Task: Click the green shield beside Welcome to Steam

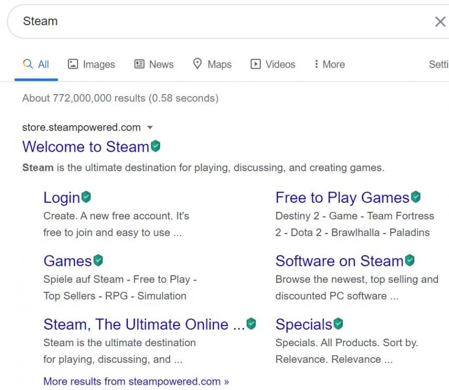Action: point(155,146)
